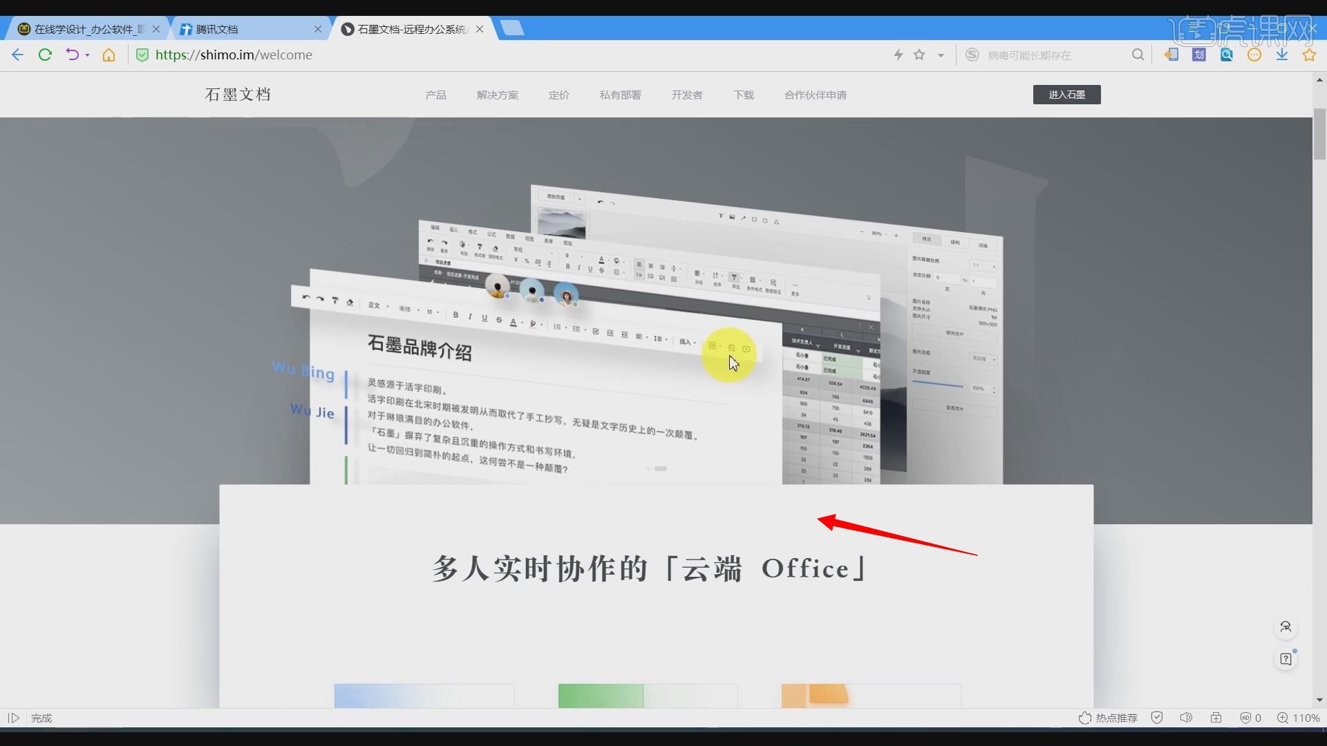The height and width of the screenshot is (746, 1327).
Task: Toggle the sound speaker icon in status bar
Action: click(1186, 718)
